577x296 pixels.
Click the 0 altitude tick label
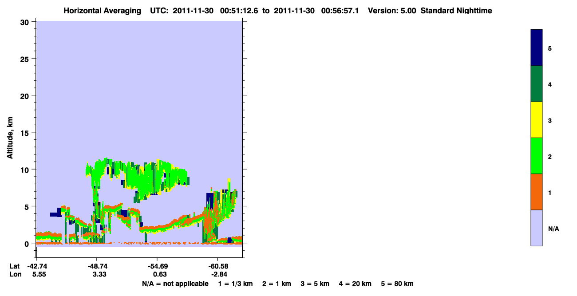pos(28,244)
